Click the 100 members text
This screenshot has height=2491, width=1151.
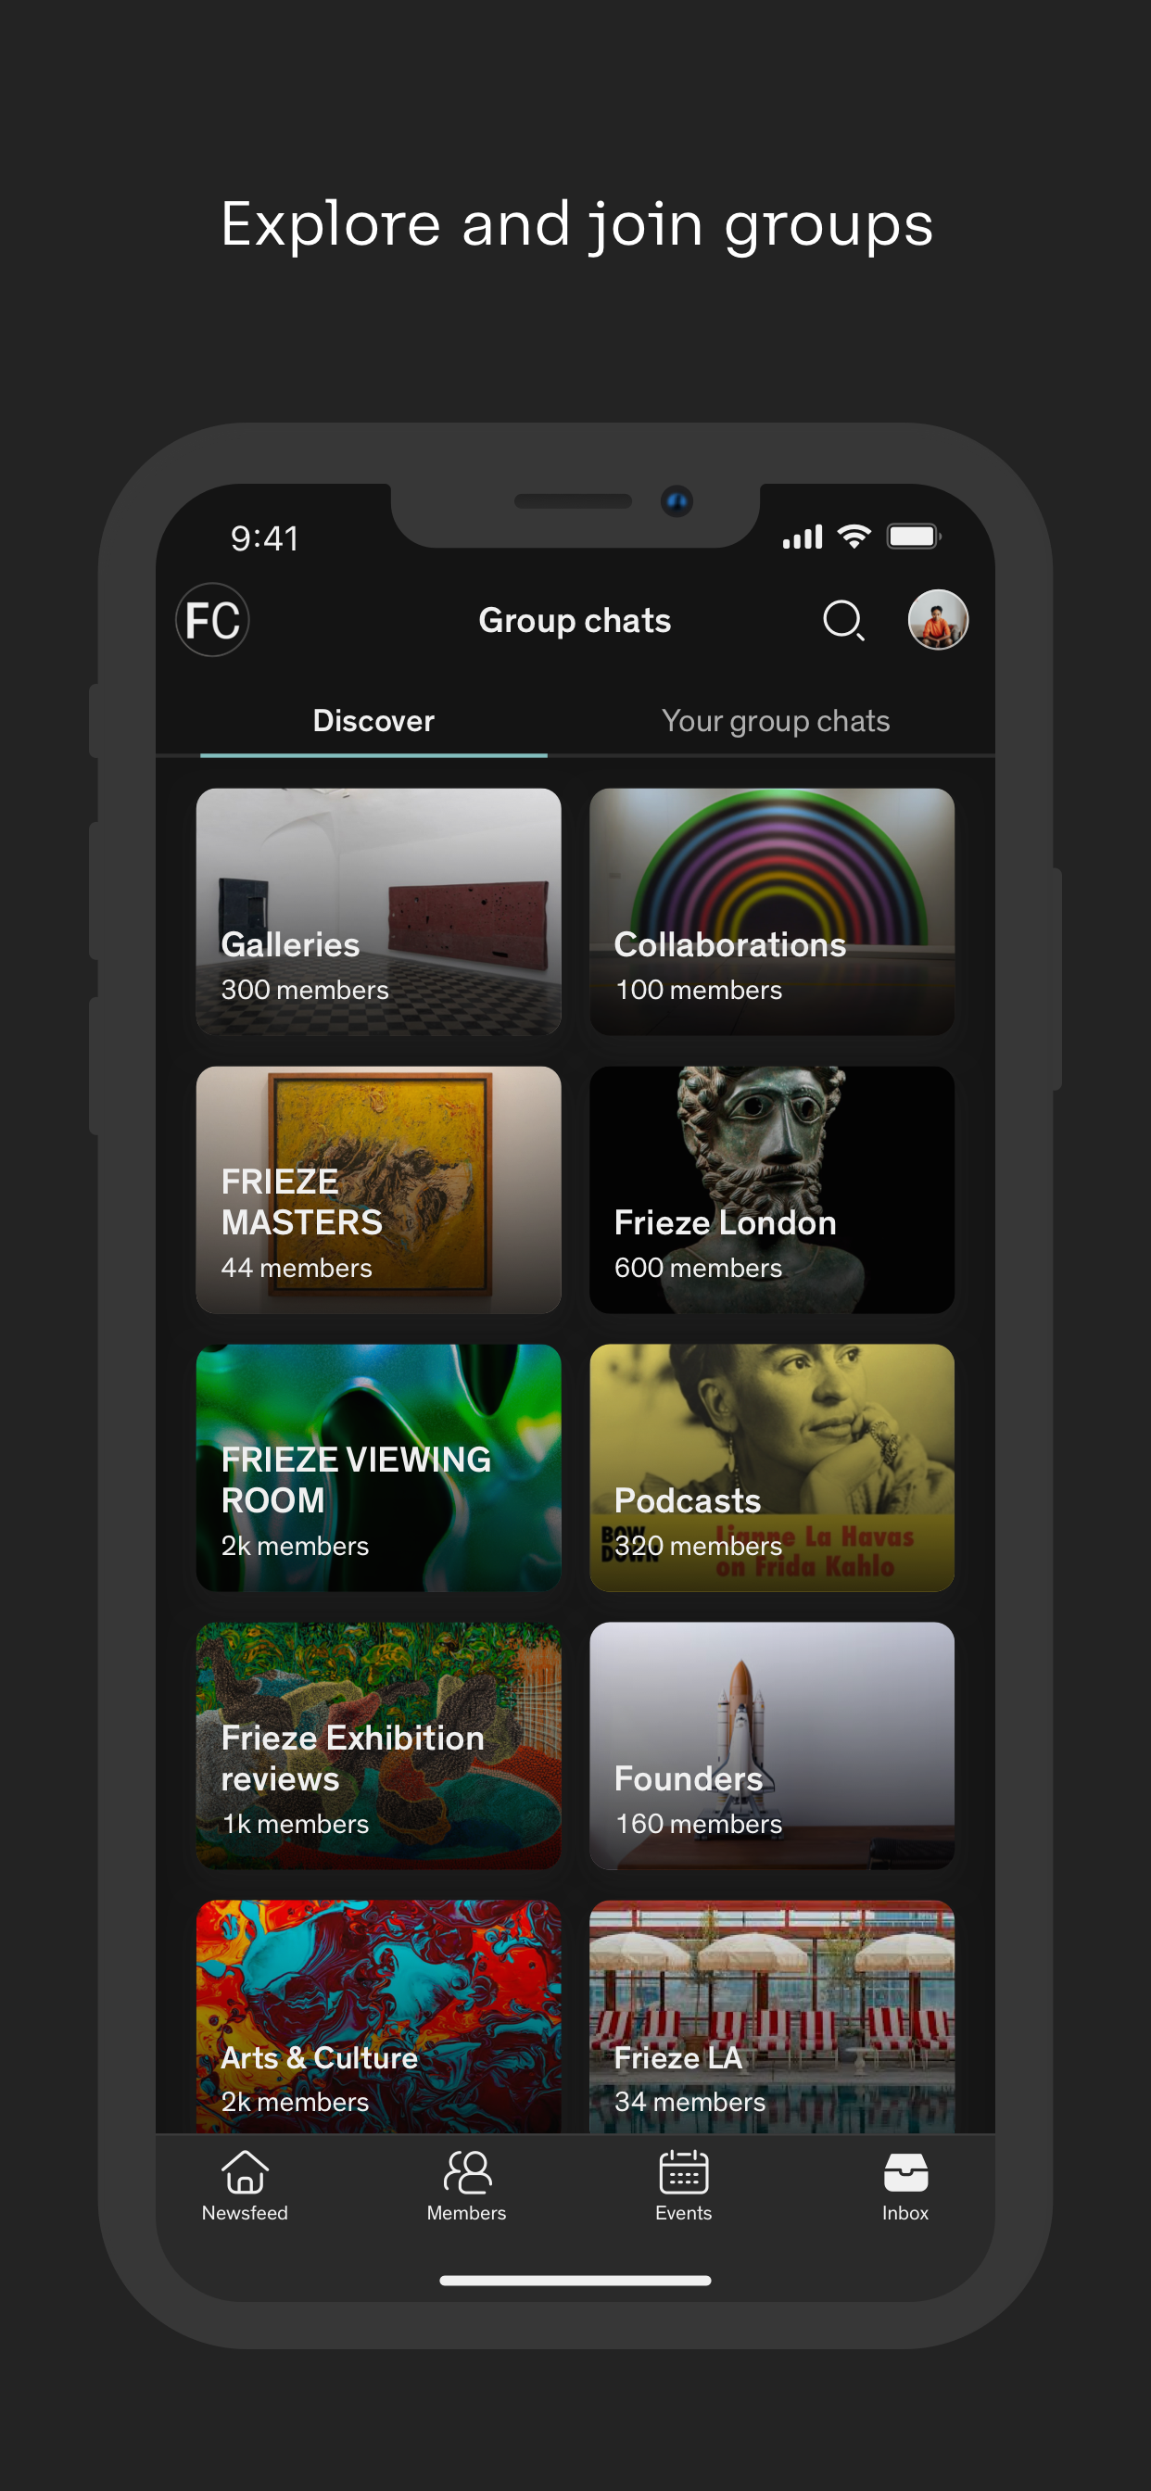699,991
